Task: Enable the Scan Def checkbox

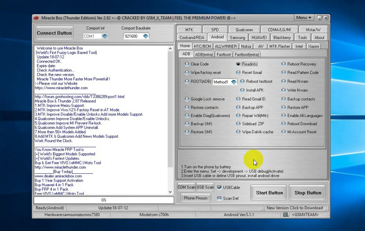Action: point(219,198)
